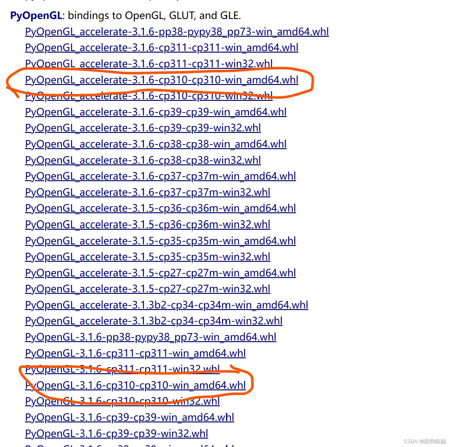Viewport: 451px width, 447px height.
Task: Download PyOpenGL_accelerate-3.1.6-cp38-cp38-win32.whl
Action: (143, 160)
